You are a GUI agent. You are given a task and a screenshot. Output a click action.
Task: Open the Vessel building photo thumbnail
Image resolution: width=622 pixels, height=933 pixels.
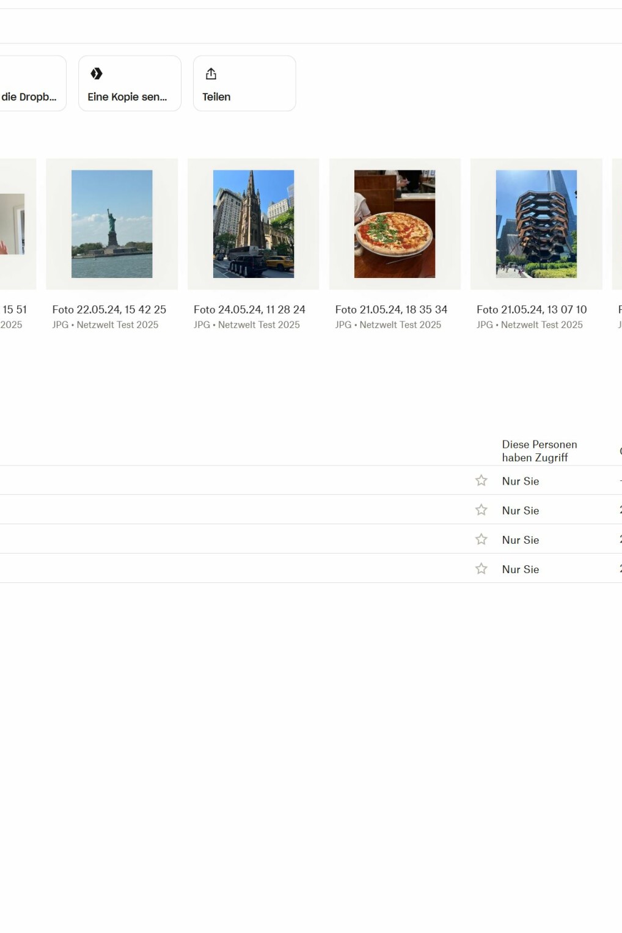(x=536, y=224)
